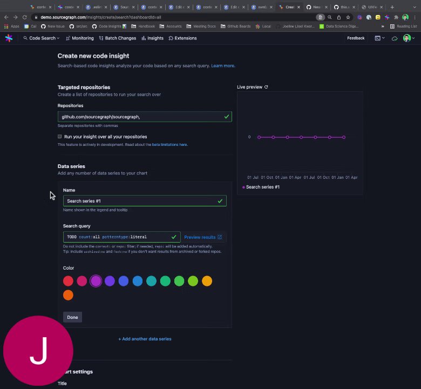
Task: Open a new browser tab with the plus icon
Action: (x=392, y=7)
